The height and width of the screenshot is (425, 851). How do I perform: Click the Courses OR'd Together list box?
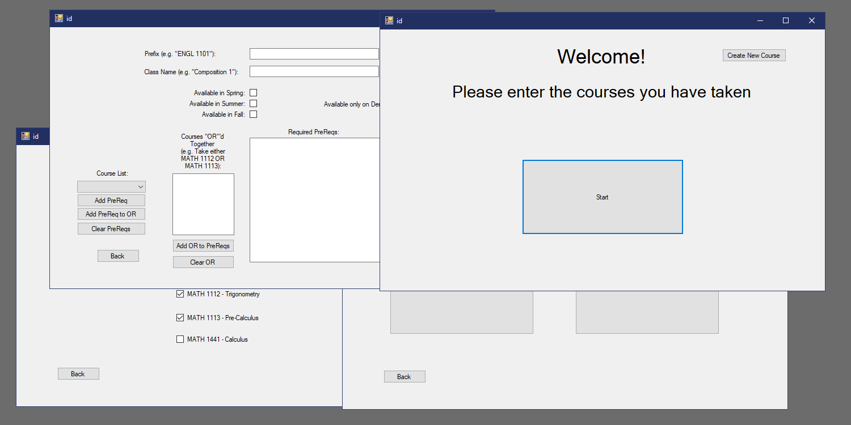pyautogui.click(x=203, y=204)
